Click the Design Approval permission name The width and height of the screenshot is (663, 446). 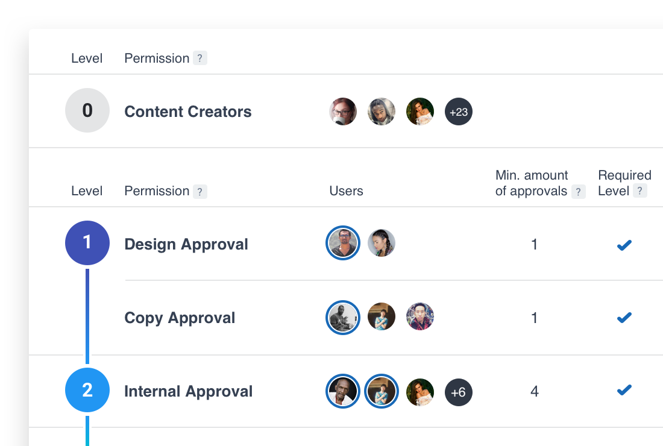click(186, 244)
